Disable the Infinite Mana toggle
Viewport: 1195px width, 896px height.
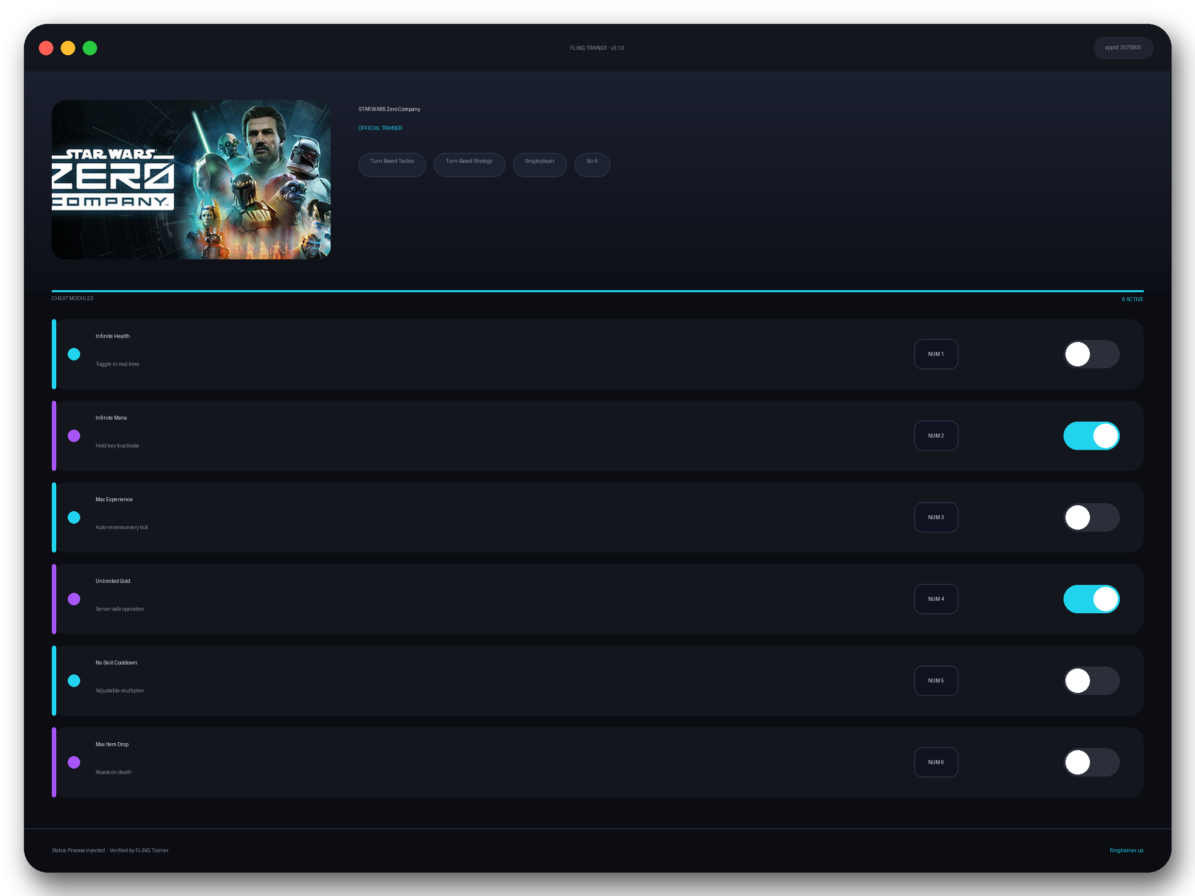pyautogui.click(x=1091, y=436)
